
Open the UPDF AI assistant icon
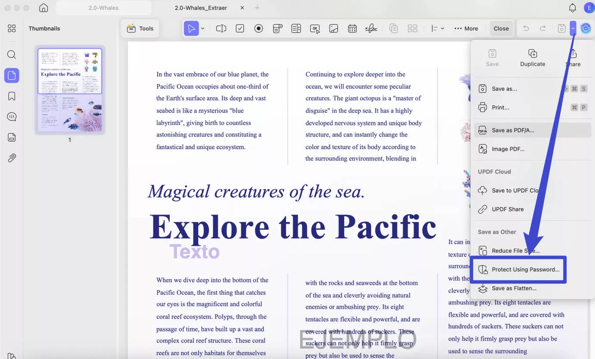pos(586,28)
